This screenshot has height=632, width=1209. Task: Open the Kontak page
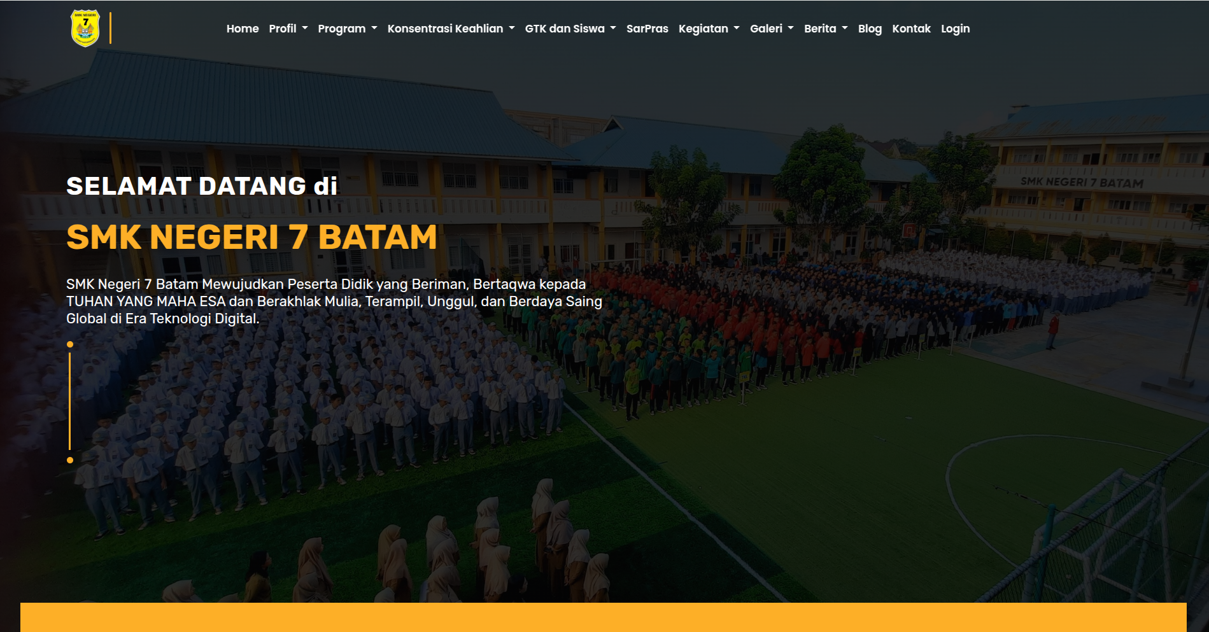[911, 29]
